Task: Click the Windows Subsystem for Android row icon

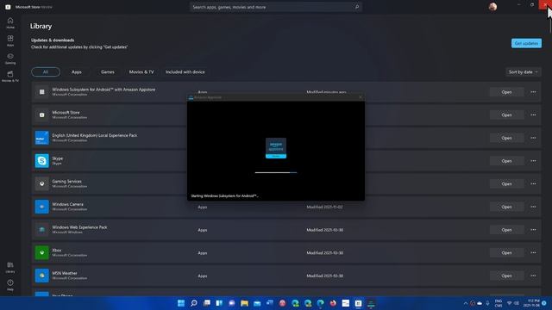Action: click(41, 92)
